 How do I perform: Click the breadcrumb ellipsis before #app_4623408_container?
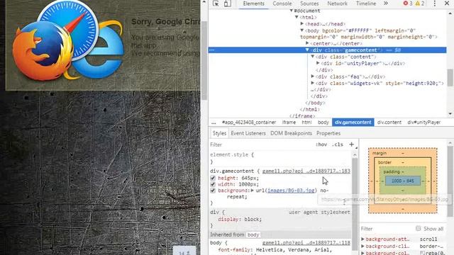click(214, 123)
